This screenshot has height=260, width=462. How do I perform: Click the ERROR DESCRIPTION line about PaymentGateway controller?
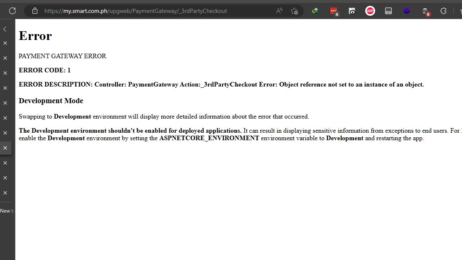[221, 84]
